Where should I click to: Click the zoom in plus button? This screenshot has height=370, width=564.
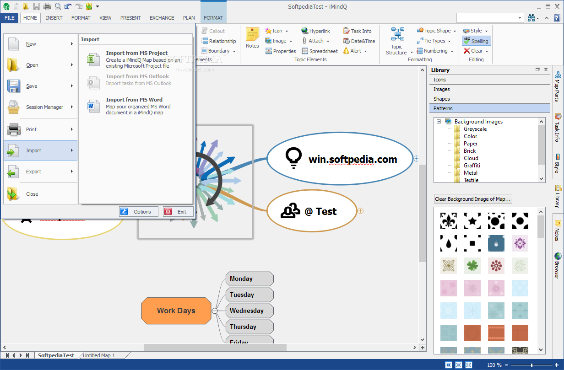(557, 365)
